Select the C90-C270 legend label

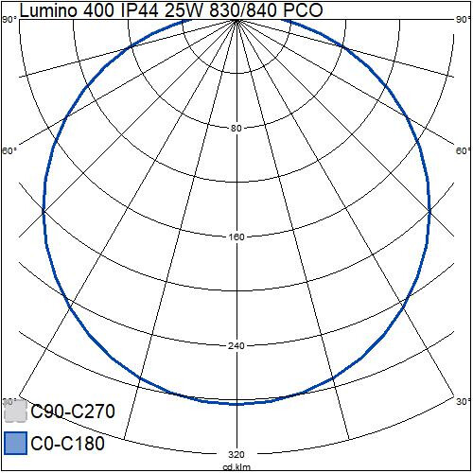point(73,411)
